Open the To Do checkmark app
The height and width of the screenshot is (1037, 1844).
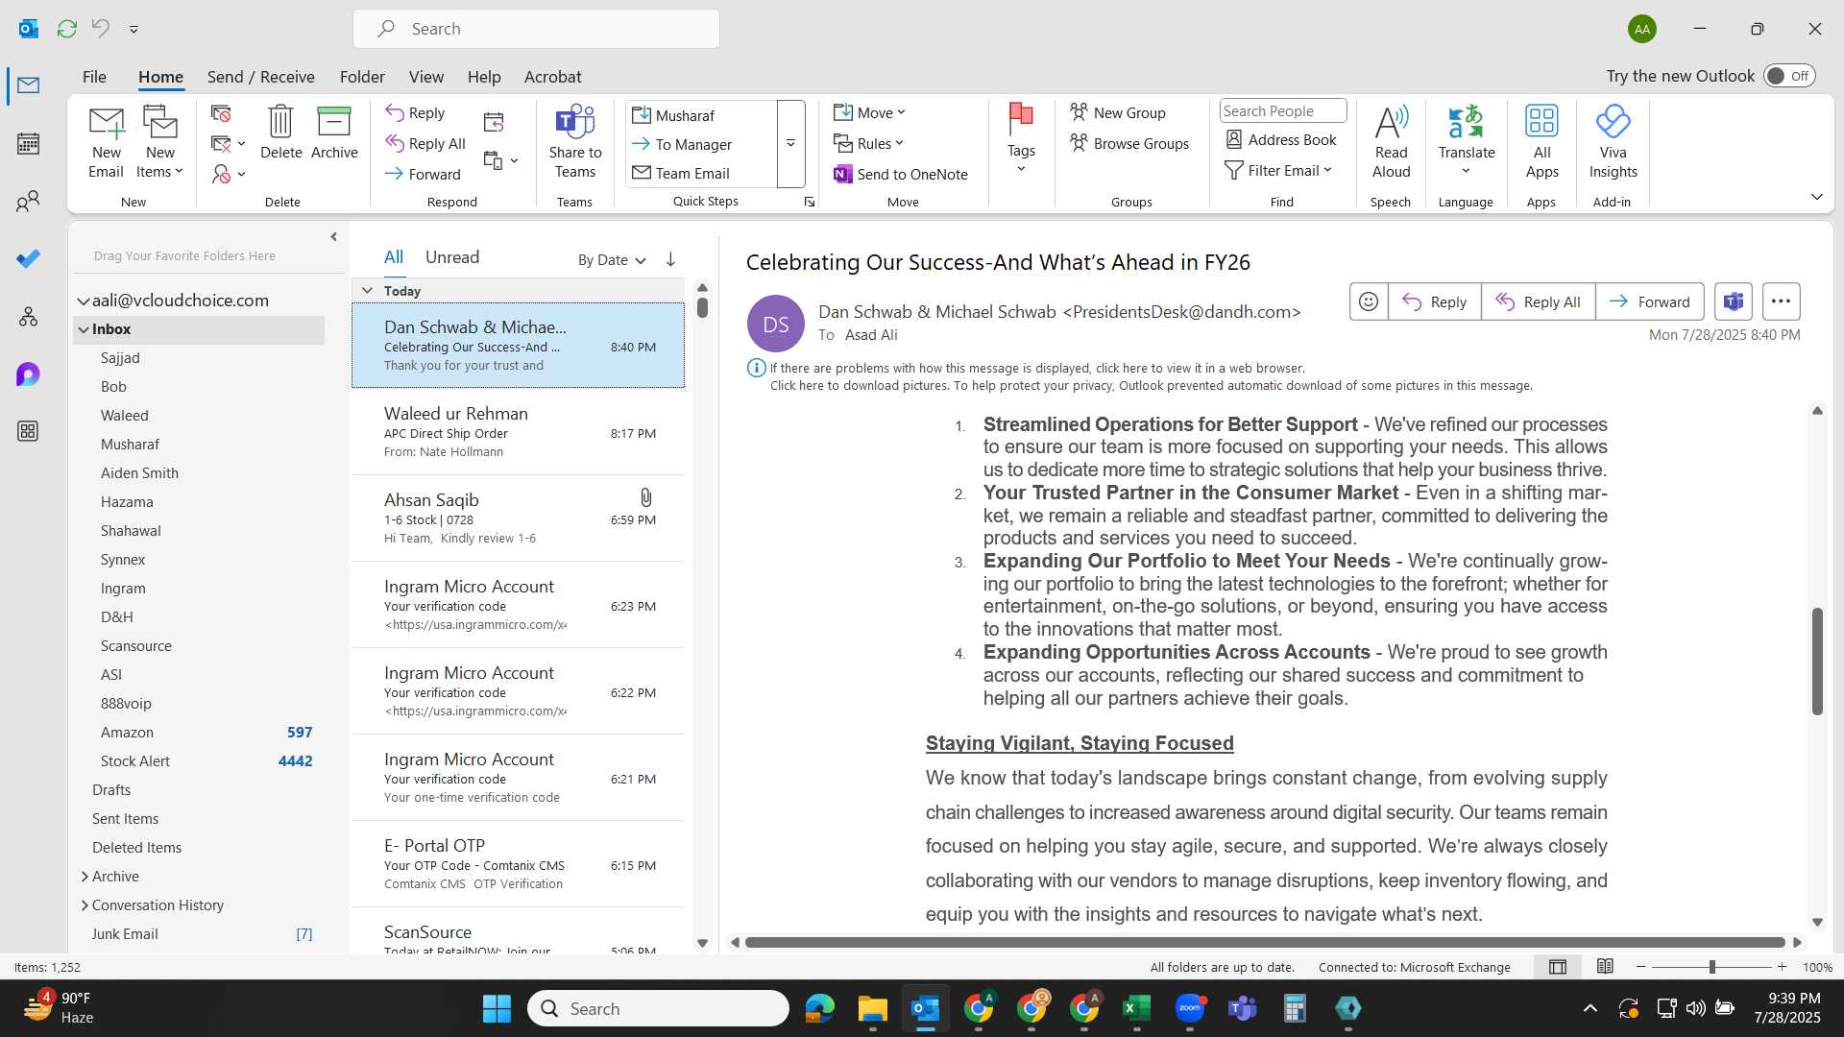[28, 258]
